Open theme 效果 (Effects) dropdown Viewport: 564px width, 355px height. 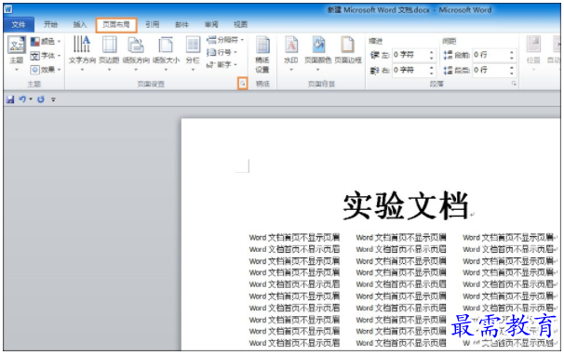pos(46,70)
